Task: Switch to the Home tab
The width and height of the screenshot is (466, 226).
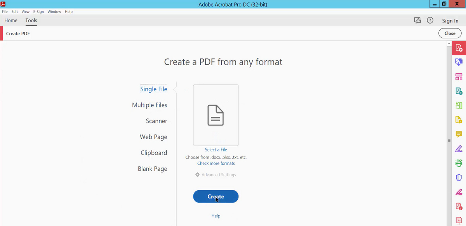Action: coord(10,20)
